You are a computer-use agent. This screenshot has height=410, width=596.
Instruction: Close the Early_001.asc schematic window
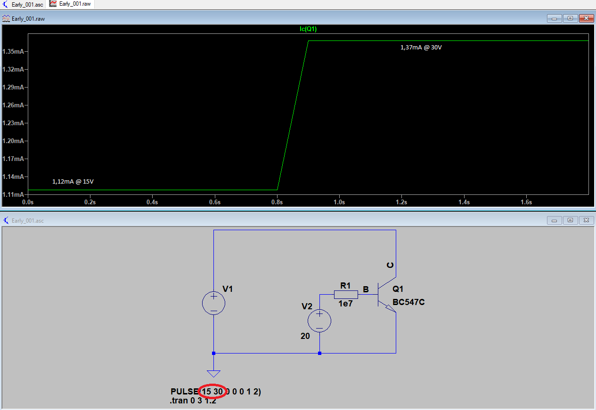point(586,220)
